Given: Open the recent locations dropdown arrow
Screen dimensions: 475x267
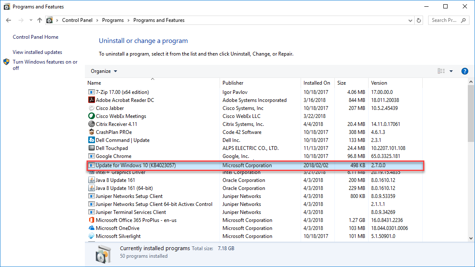Looking at the screenshot, I should 31,20.
